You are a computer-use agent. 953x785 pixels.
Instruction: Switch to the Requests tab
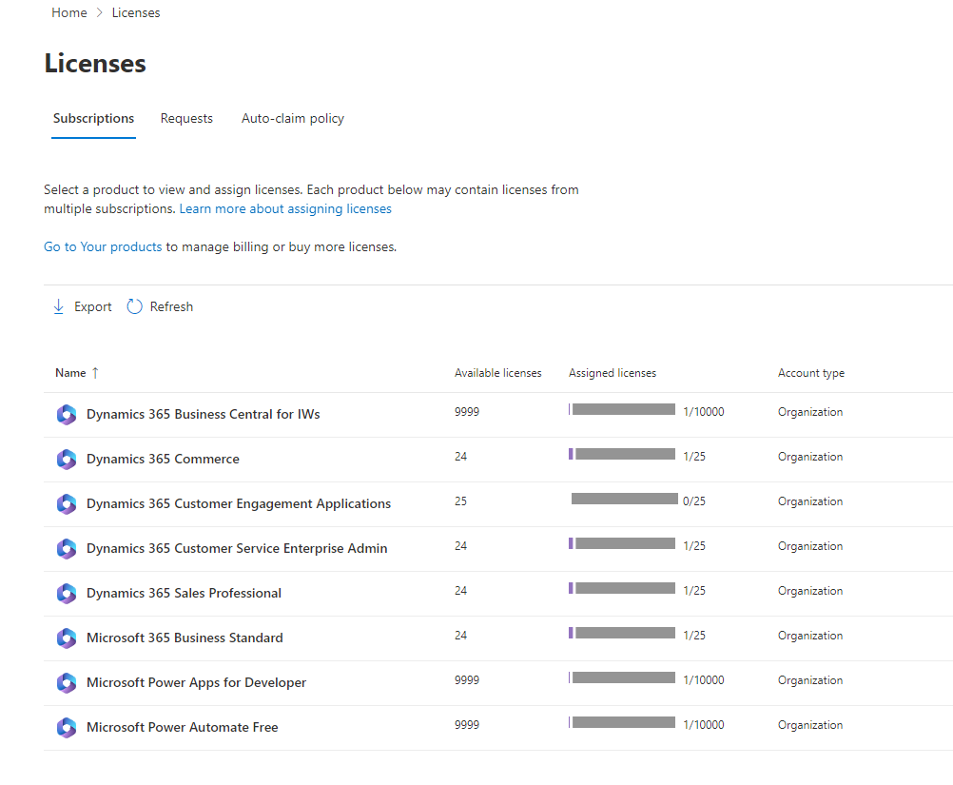(186, 119)
